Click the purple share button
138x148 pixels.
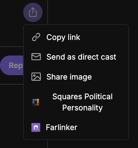pyautogui.click(x=33, y=12)
